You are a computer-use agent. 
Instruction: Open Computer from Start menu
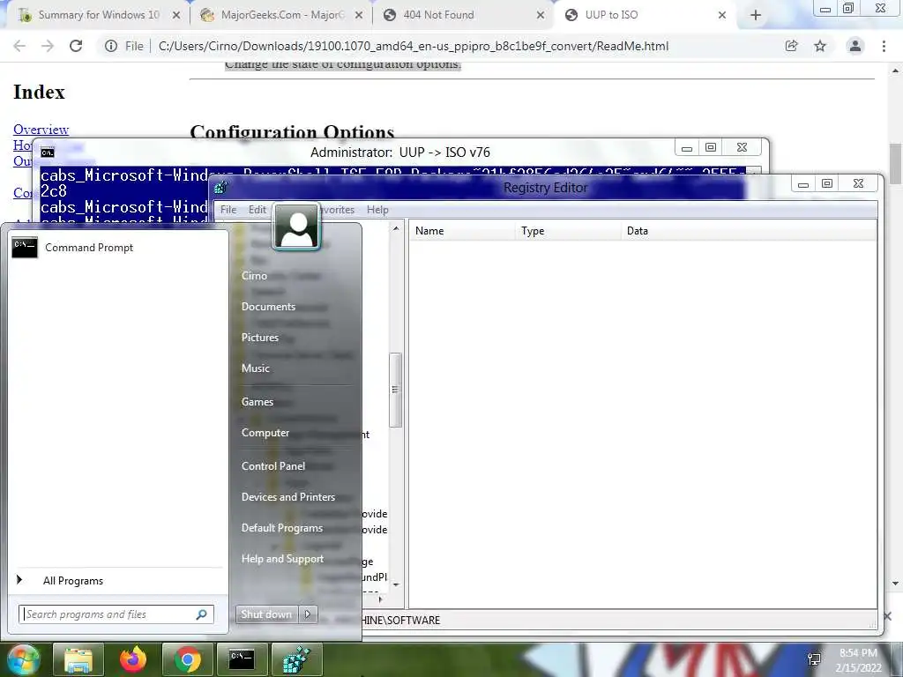pos(265,432)
